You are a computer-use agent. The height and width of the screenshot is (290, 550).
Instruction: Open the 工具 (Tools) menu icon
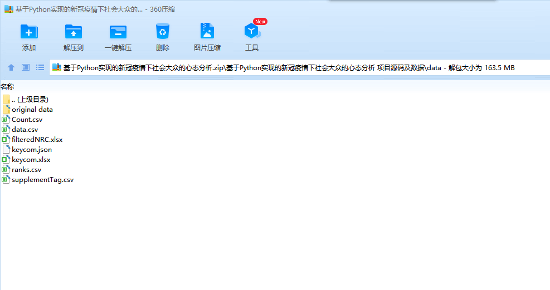[251, 31]
